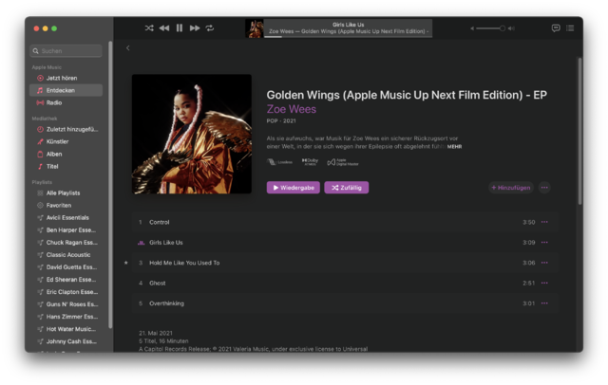The height and width of the screenshot is (385, 608).
Task: Open the Ben Harper Essentials playlist
Action: point(66,229)
